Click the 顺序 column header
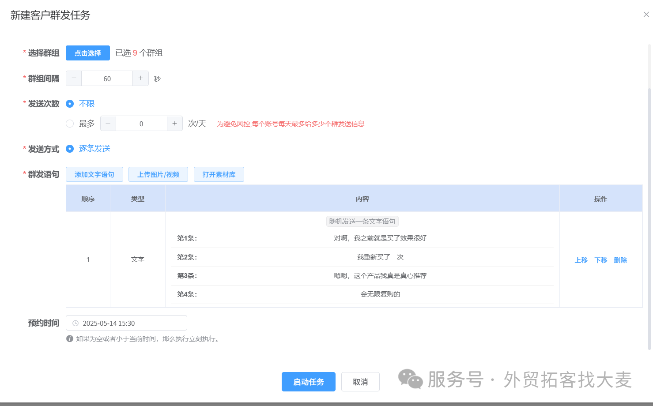Screen dimensions: 653x406 [x=88, y=199]
